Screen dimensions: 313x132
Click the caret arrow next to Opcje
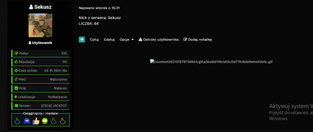click(x=132, y=40)
